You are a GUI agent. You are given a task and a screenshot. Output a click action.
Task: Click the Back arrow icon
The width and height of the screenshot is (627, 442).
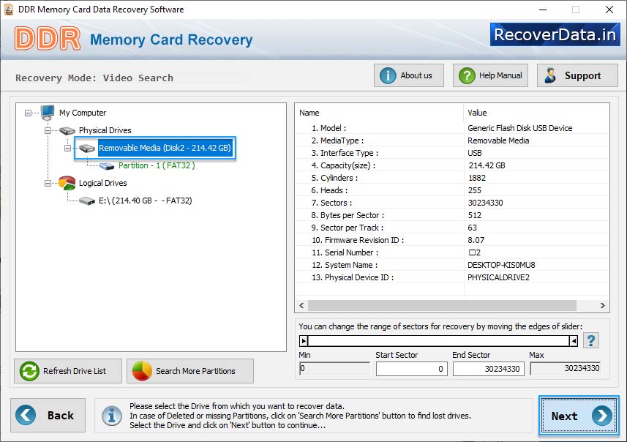(x=26, y=415)
